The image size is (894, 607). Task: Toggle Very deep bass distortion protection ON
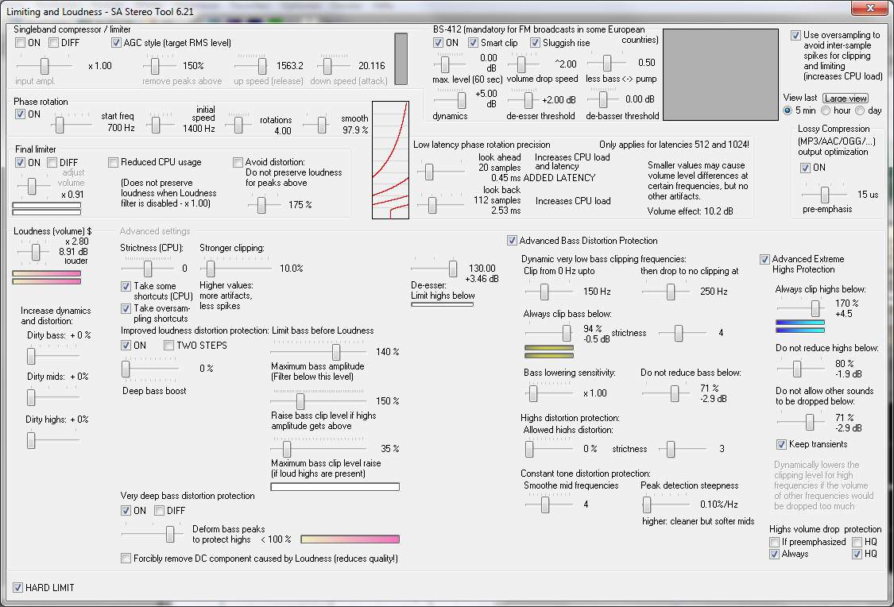click(126, 510)
